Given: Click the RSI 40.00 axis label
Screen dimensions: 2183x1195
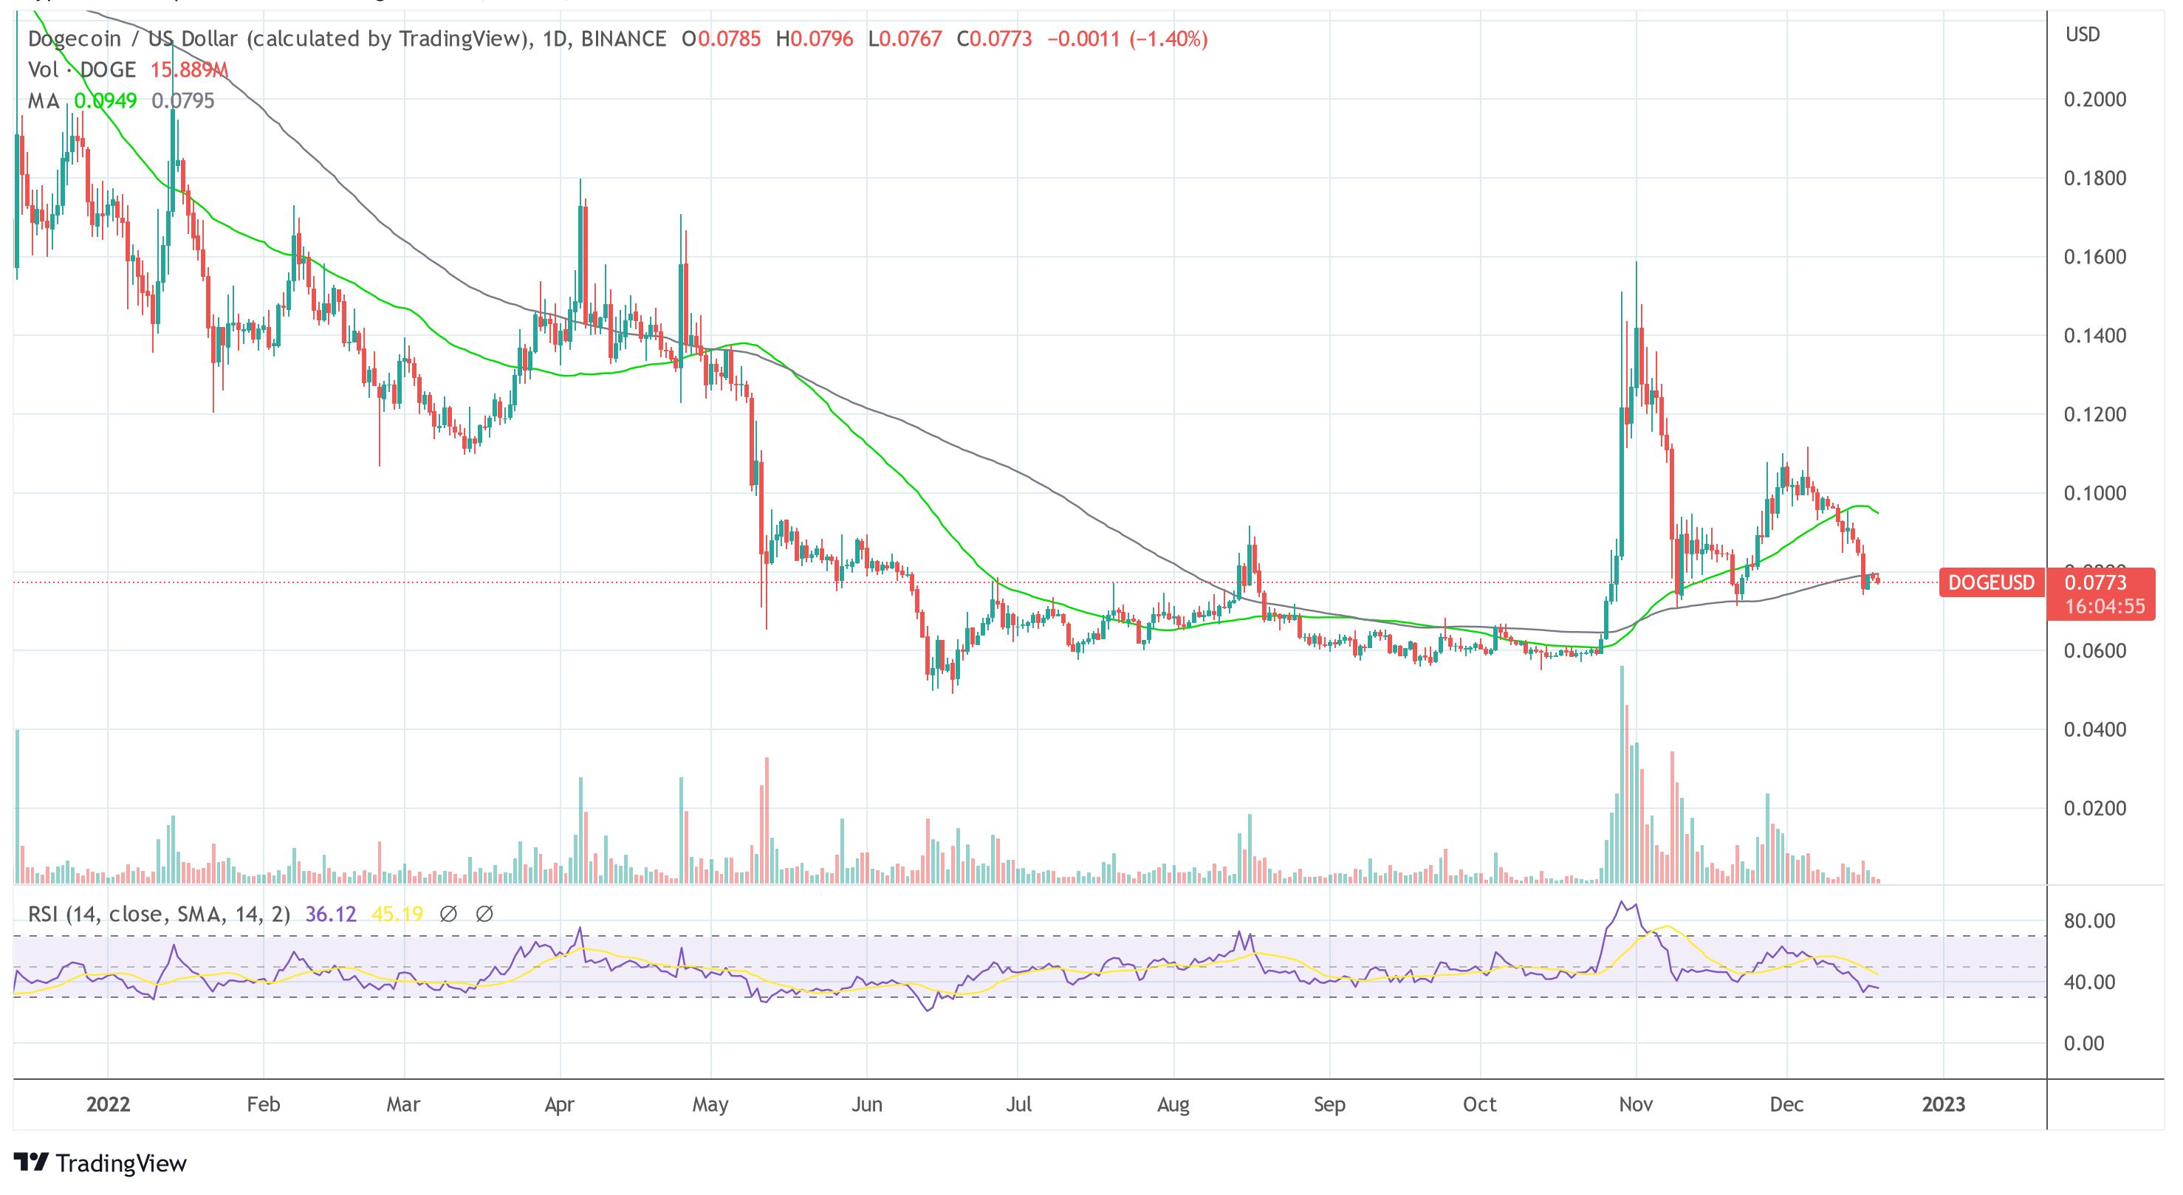Looking at the screenshot, I should 2089,982.
